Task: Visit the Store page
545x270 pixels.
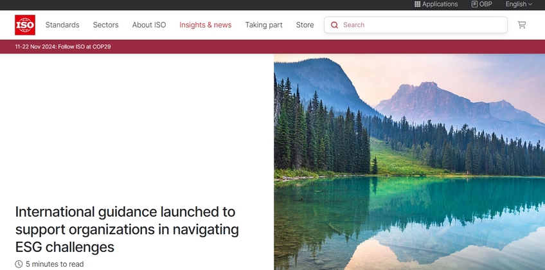Action: click(x=305, y=25)
